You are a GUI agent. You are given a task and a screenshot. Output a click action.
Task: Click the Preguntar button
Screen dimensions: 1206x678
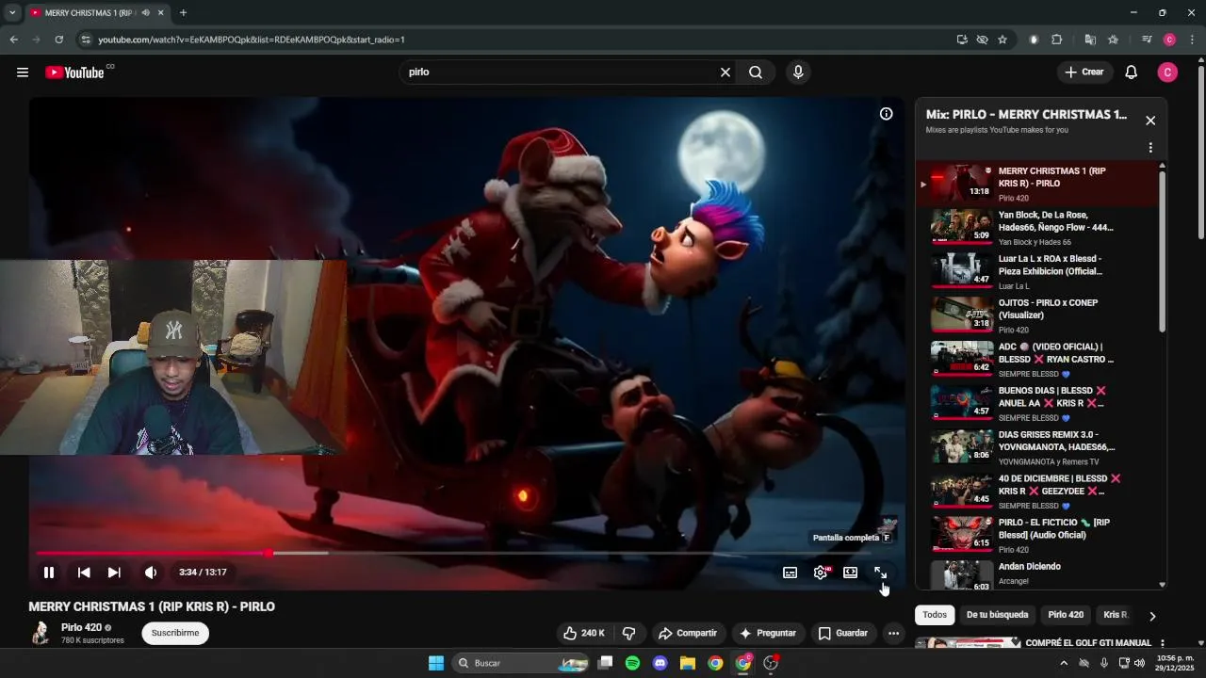[769, 633]
